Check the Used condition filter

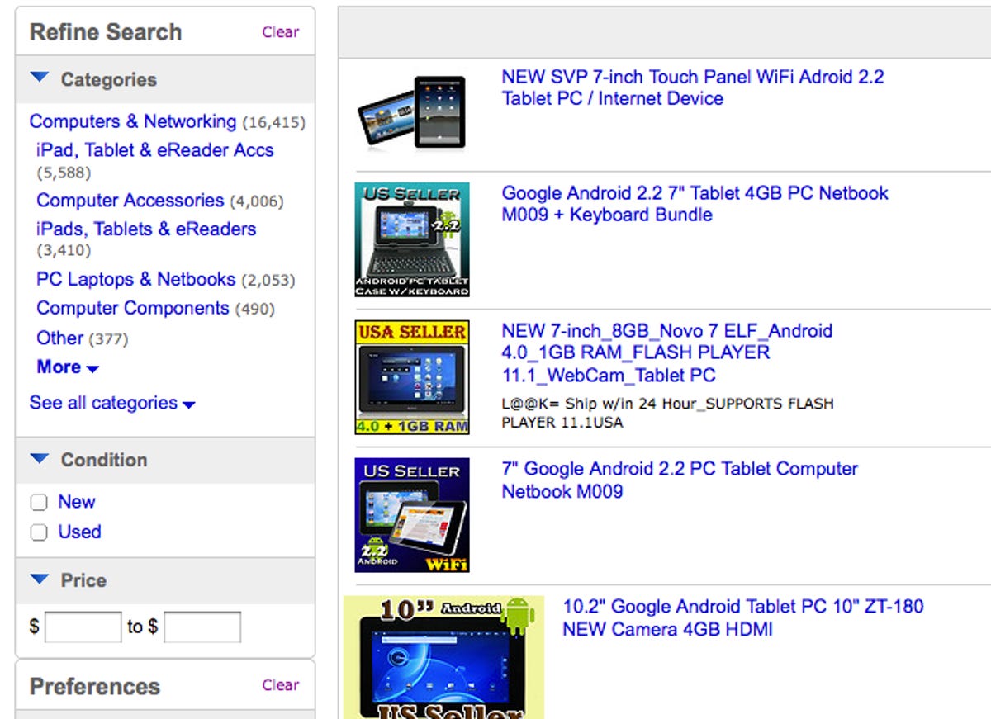[x=38, y=532]
